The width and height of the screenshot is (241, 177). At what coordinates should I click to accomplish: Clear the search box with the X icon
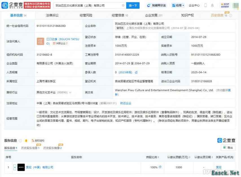pyautogui.click(x=123, y=5)
